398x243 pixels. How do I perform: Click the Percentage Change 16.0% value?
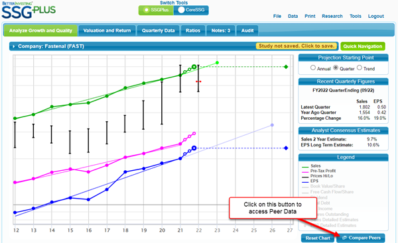pos(364,118)
